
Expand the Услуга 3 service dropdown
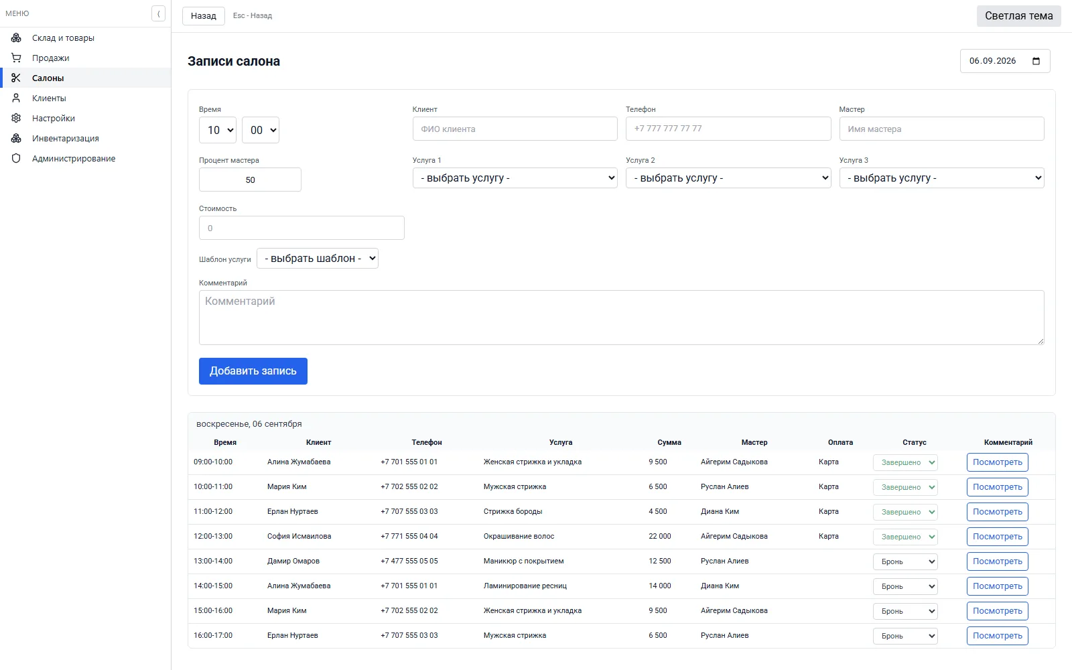(941, 178)
